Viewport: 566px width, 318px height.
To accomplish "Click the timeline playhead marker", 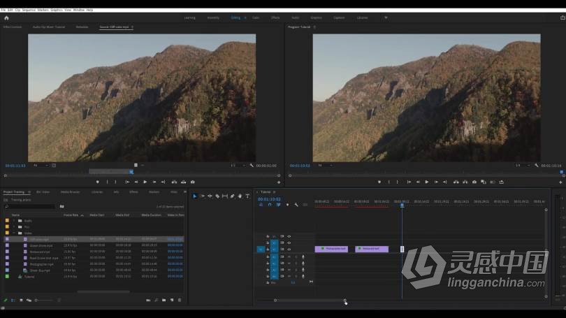I will (402, 205).
